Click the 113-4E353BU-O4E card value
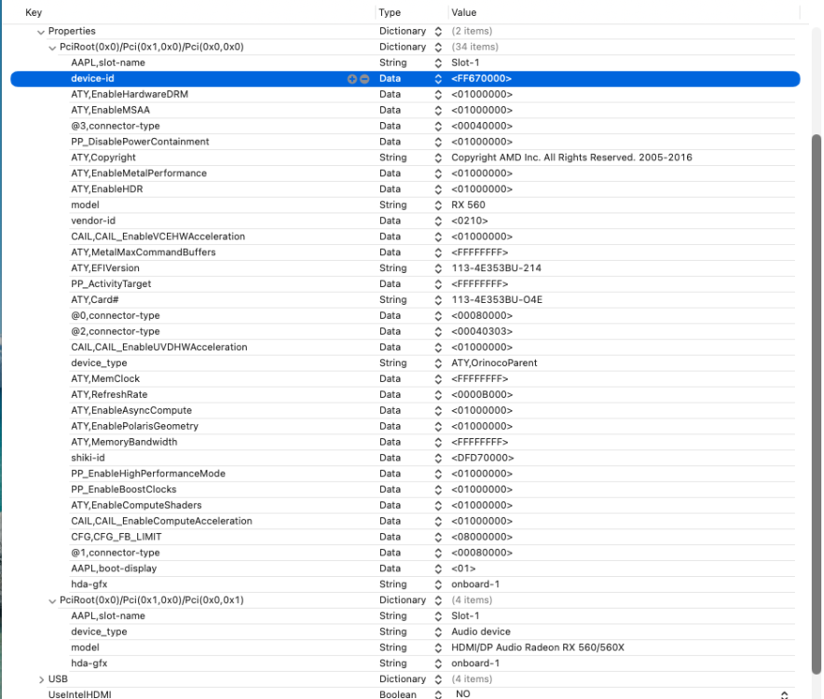The height and width of the screenshot is (699, 824). pyautogui.click(x=497, y=299)
